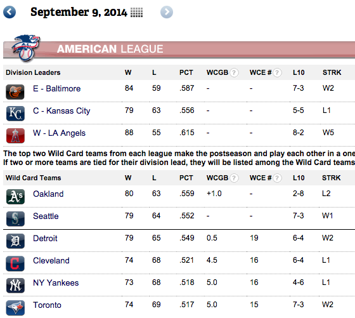355x318 pixels.
Task: Click the Detroit Tigers logo
Action: click(15, 241)
